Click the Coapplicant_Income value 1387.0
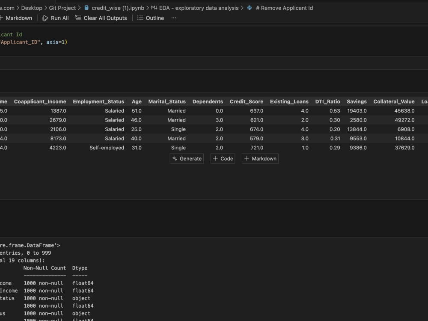428x321 pixels. click(58, 111)
